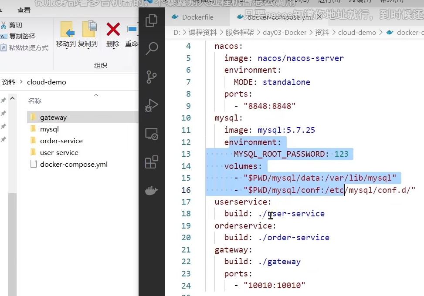Image resolution: width=424 pixels, height=296 pixels.
Task: Open the Run and Debug view
Action: pyautogui.click(x=151, y=105)
